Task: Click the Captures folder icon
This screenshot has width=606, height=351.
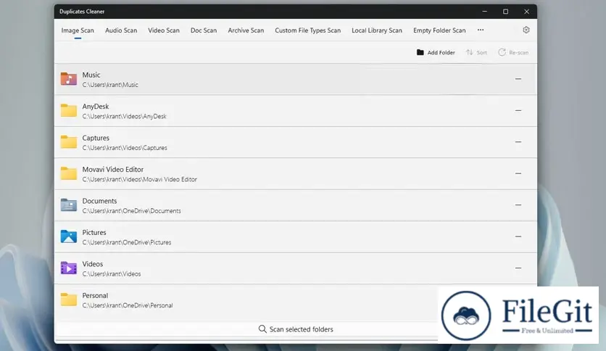Action: (68, 142)
